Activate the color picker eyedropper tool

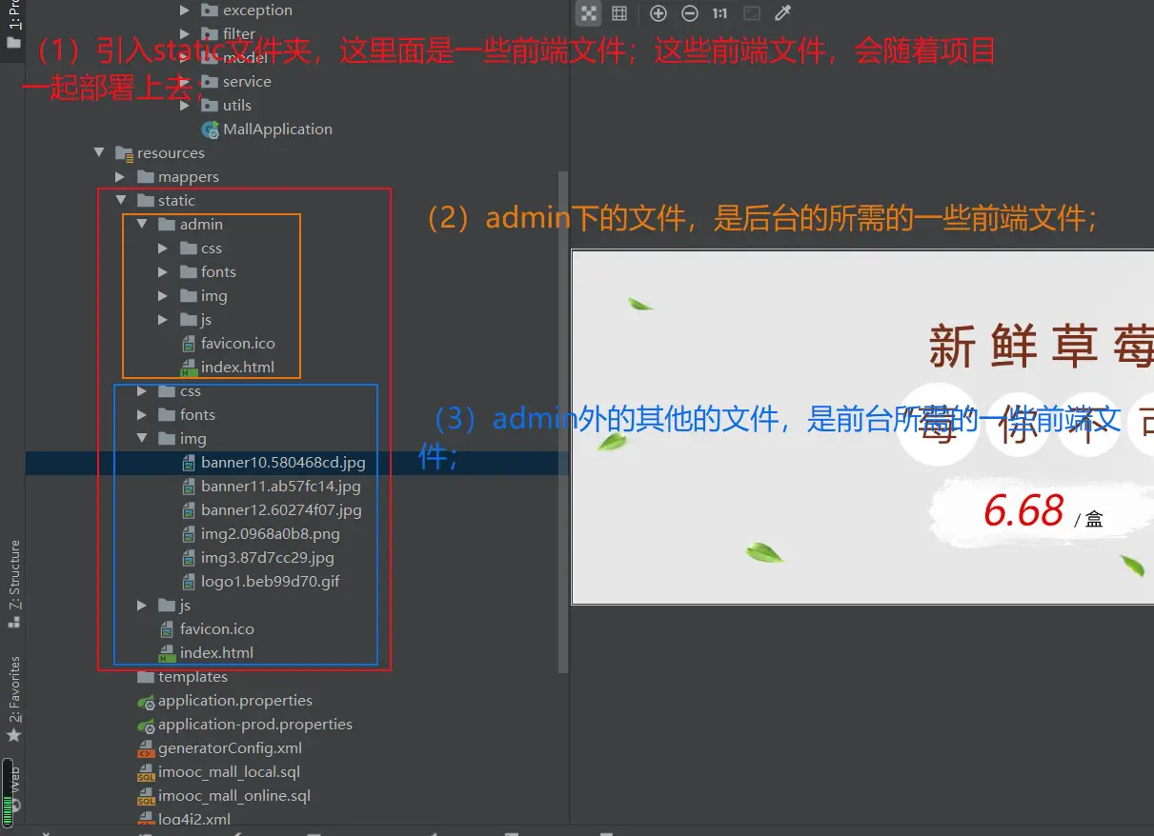point(783,13)
